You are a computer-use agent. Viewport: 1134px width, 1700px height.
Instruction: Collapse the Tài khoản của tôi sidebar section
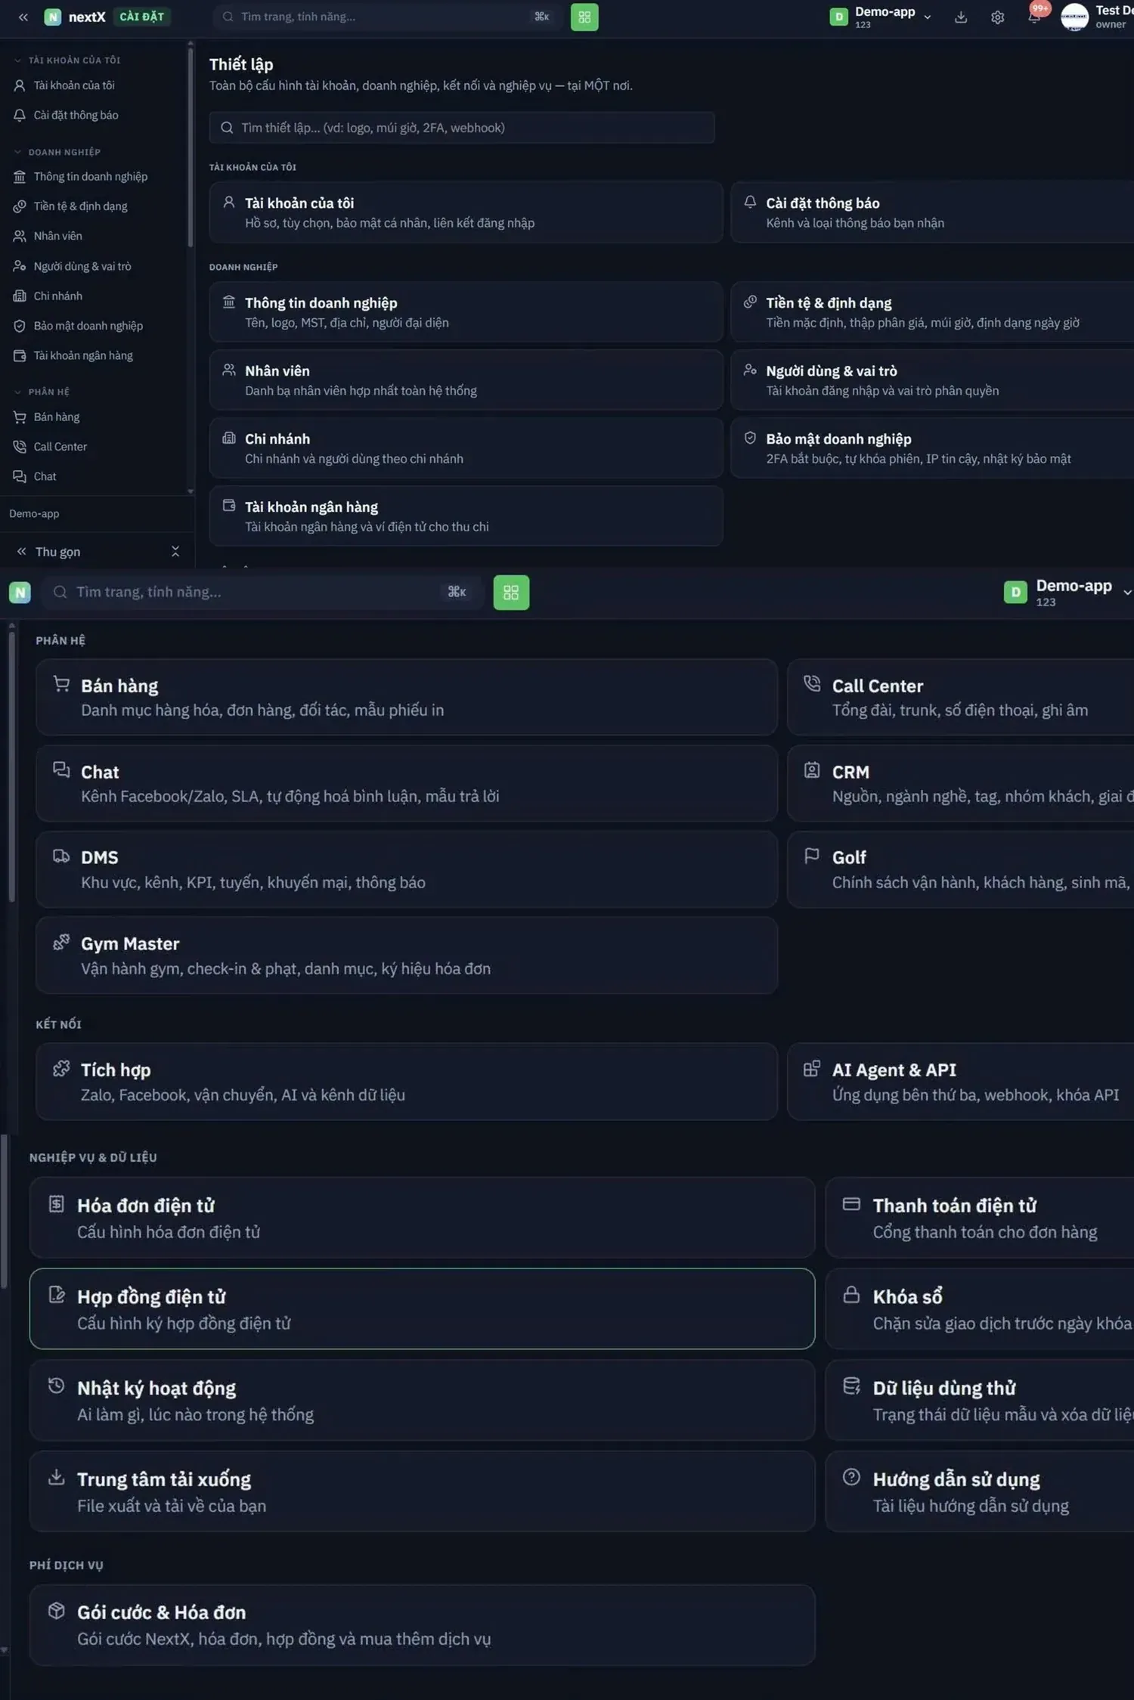(x=67, y=60)
